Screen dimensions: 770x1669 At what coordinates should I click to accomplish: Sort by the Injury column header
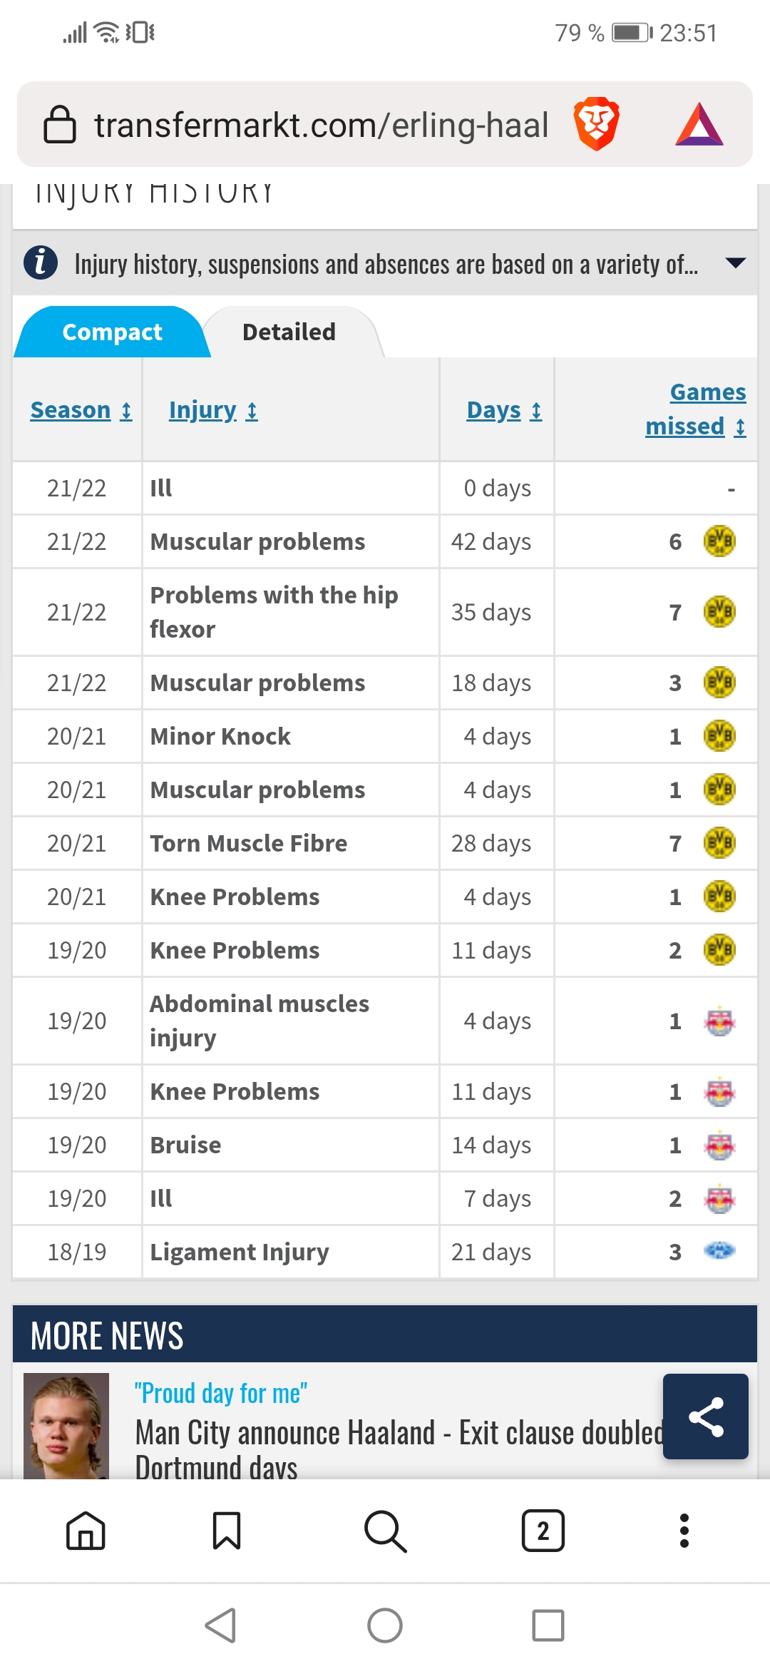tap(213, 410)
